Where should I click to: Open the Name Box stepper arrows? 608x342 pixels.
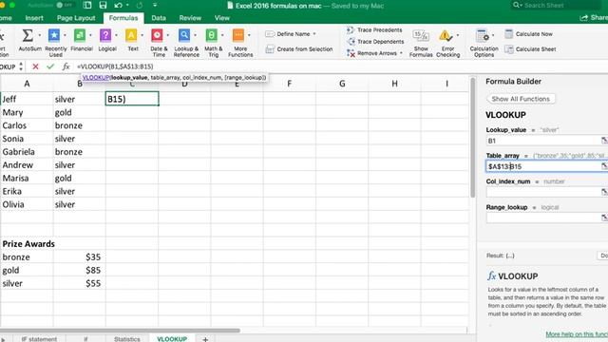[x=21, y=66]
